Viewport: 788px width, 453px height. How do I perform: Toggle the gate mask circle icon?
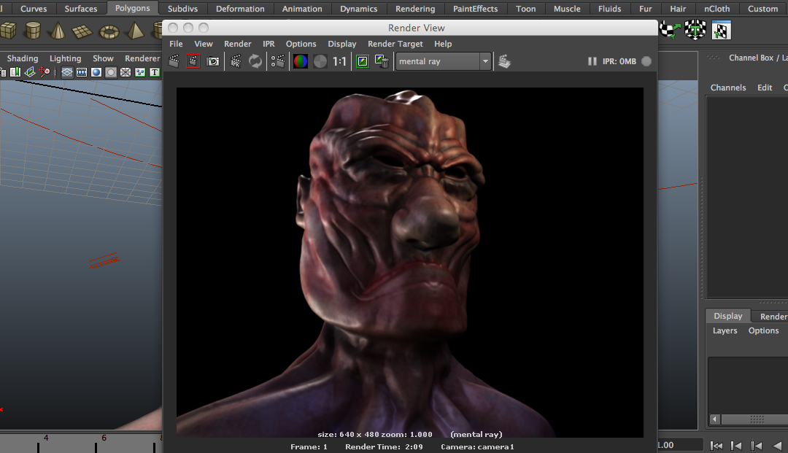click(111, 72)
